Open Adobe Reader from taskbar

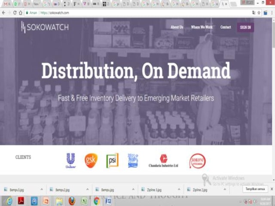pyautogui.click(x=21, y=201)
